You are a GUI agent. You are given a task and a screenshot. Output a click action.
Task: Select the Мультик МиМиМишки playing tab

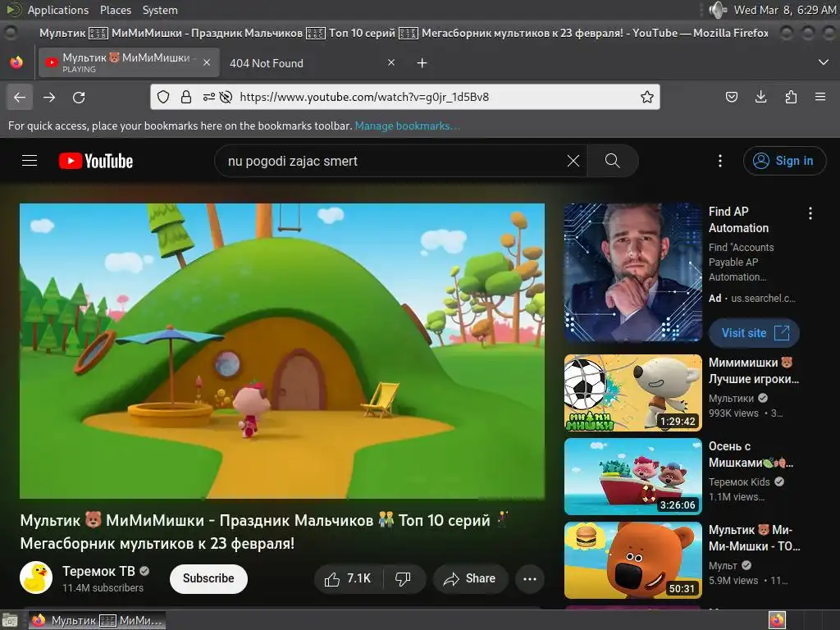pyautogui.click(x=129, y=62)
